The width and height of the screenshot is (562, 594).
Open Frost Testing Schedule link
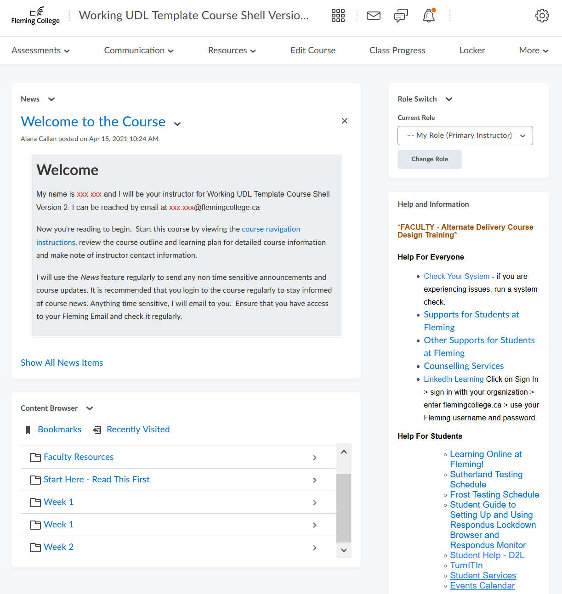click(494, 495)
